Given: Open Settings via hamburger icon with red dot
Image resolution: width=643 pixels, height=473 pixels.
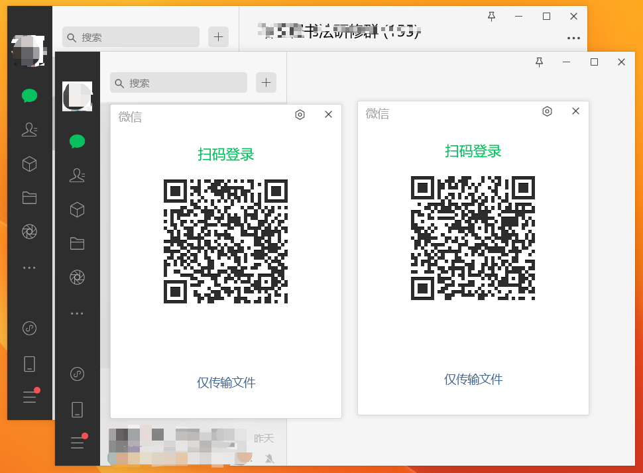Looking at the screenshot, I should pos(77,443).
